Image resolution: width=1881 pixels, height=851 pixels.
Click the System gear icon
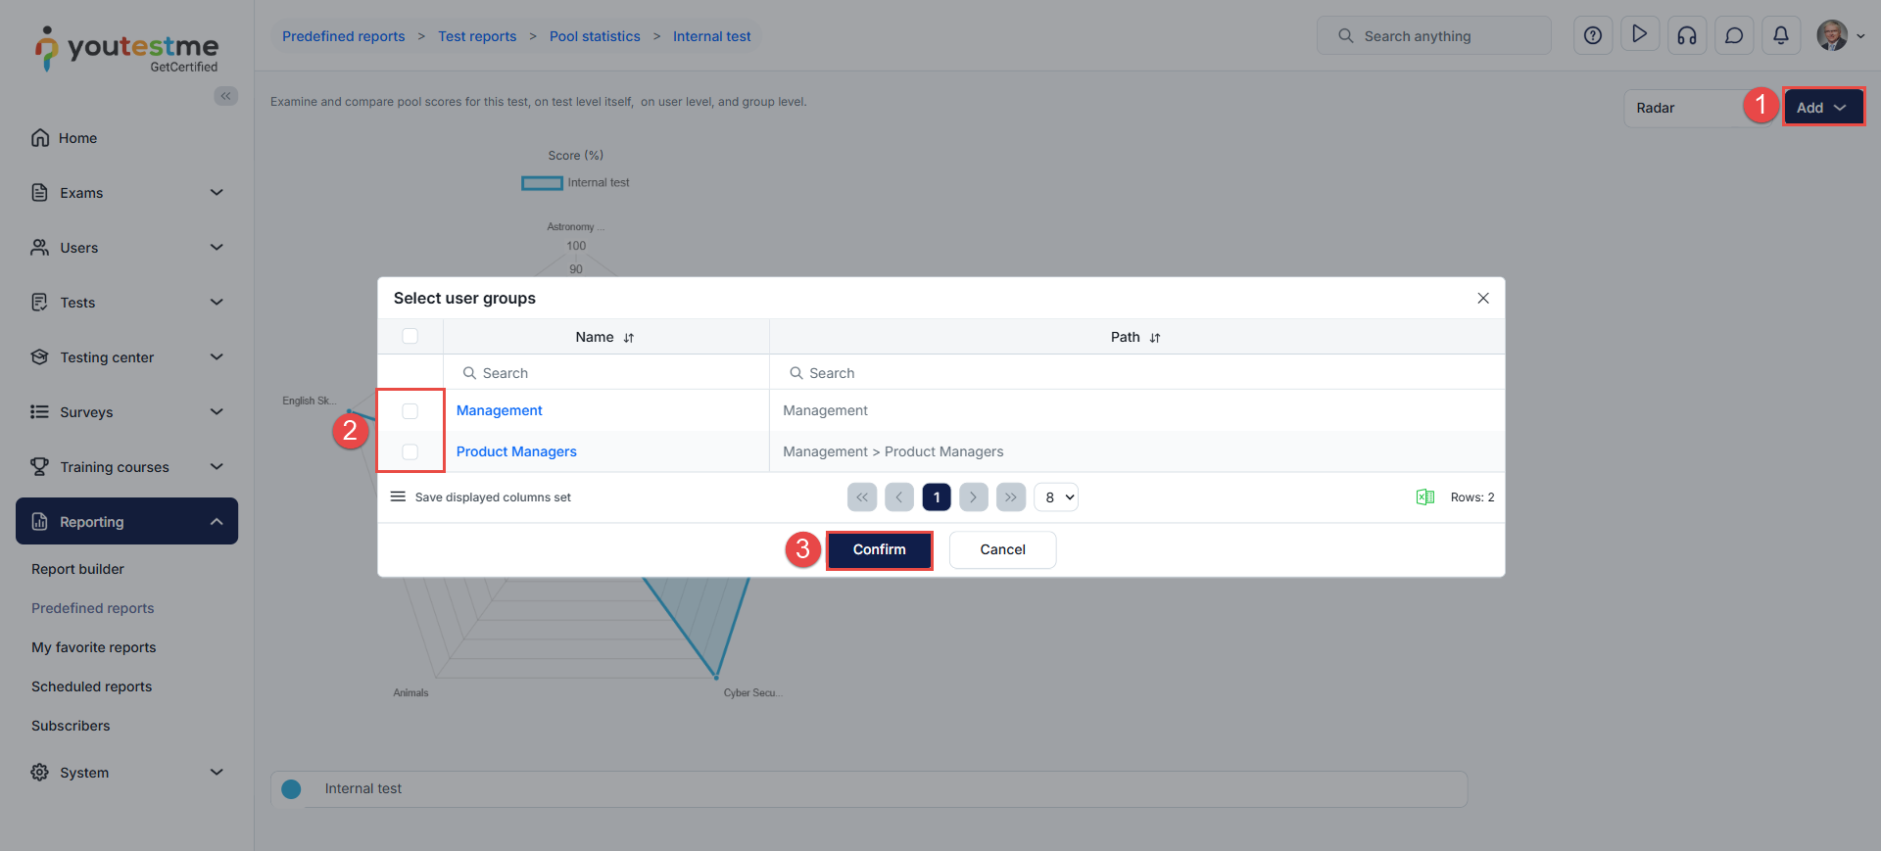tap(40, 773)
